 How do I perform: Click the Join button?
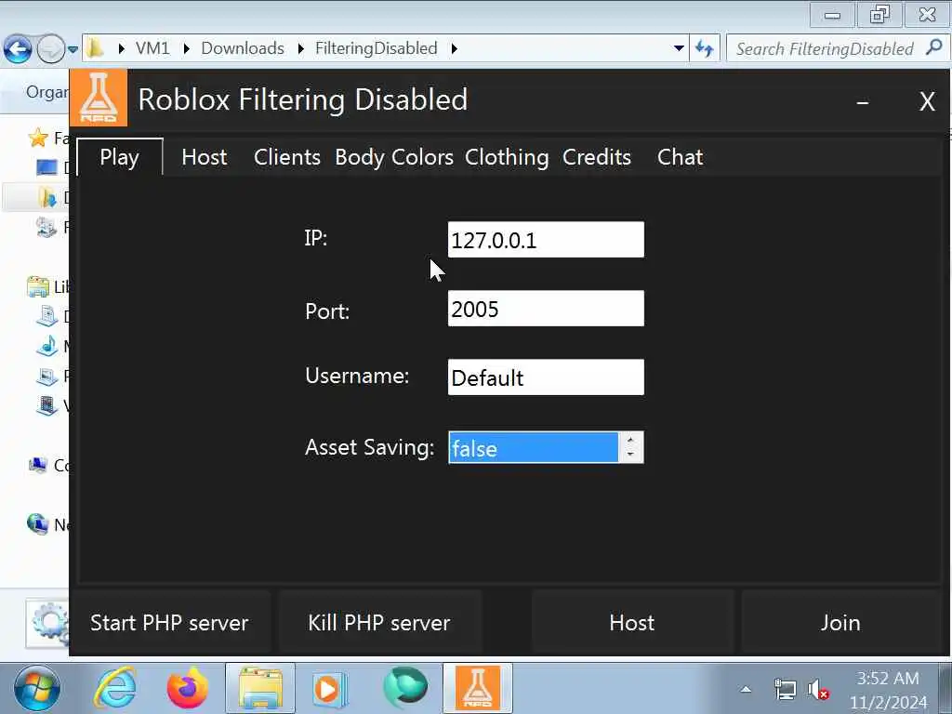[840, 623]
